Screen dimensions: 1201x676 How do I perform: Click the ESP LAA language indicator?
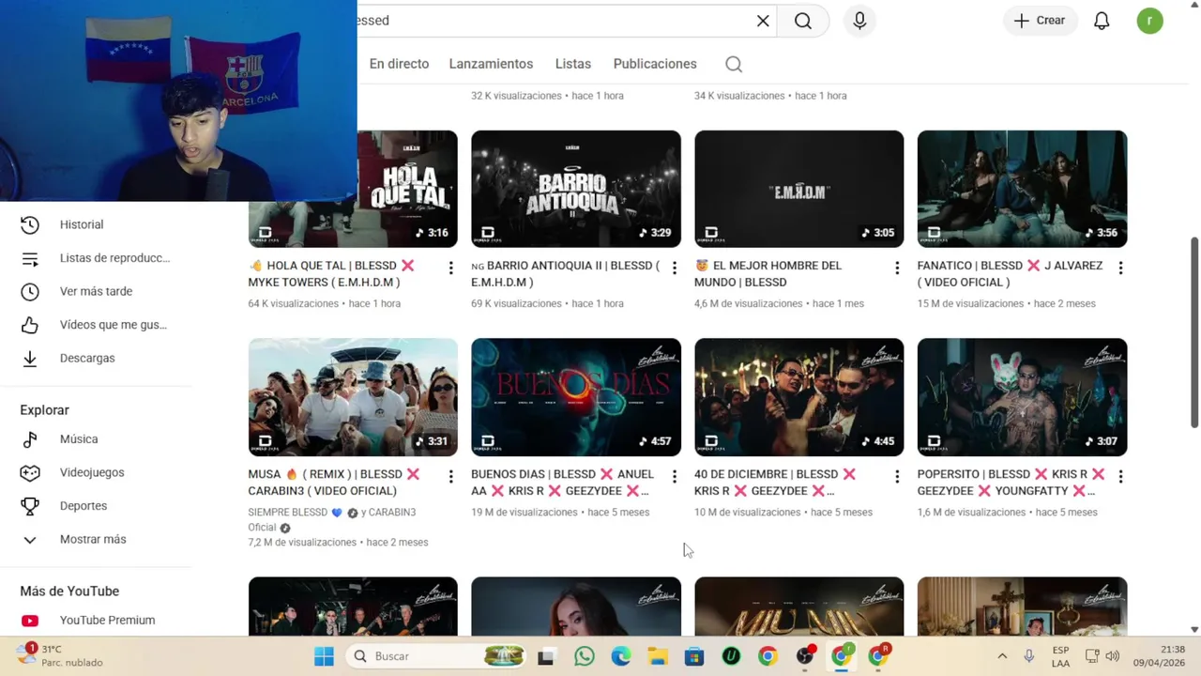tap(1060, 656)
